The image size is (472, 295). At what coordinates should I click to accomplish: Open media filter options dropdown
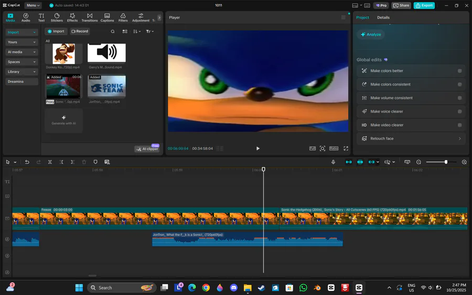pos(149,31)
